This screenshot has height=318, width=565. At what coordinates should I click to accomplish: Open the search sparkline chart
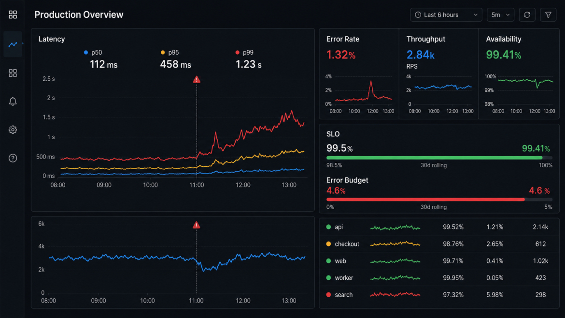coord(395,295)
